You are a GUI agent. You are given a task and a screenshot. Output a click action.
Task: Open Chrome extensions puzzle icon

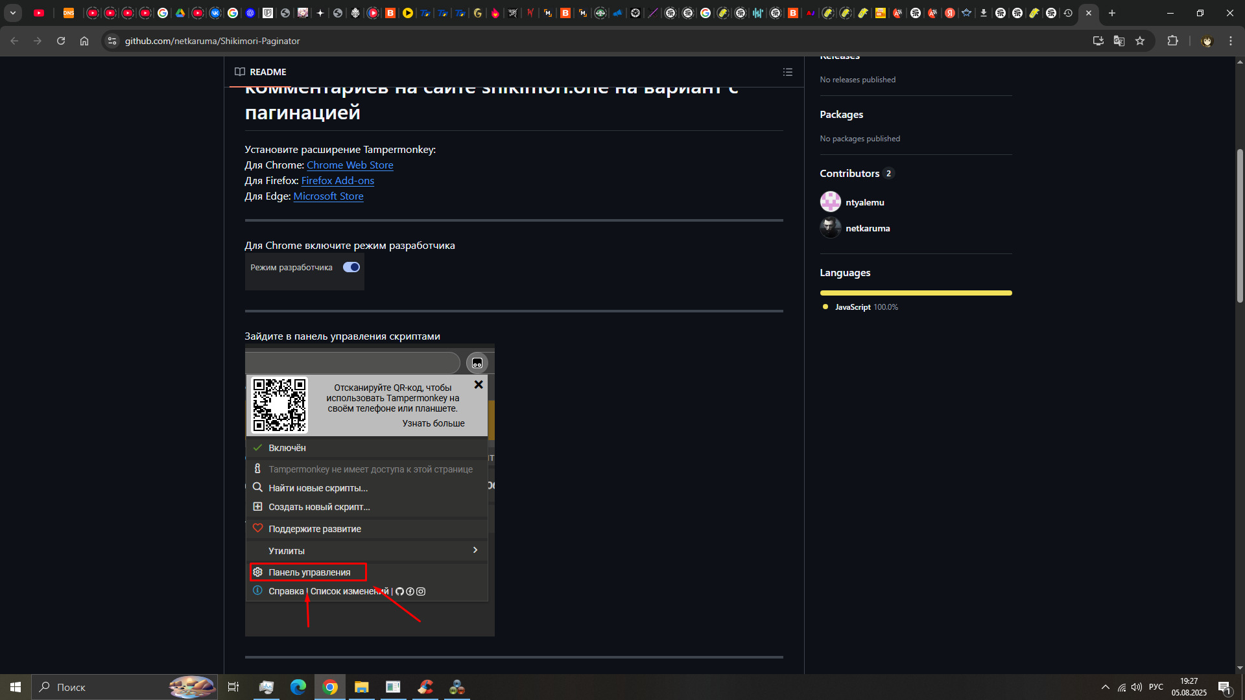tap(1172, 41)
